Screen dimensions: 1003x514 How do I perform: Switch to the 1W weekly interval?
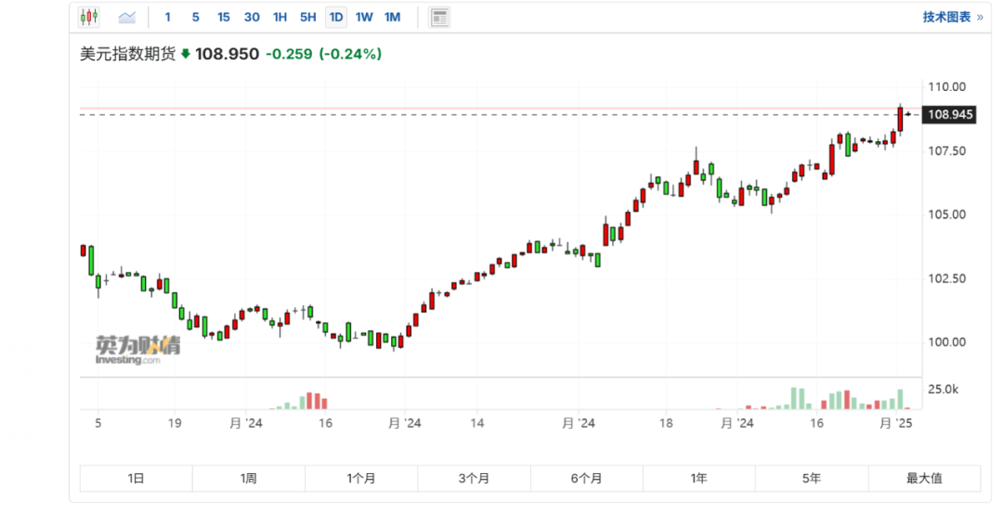tap(364, 17)
